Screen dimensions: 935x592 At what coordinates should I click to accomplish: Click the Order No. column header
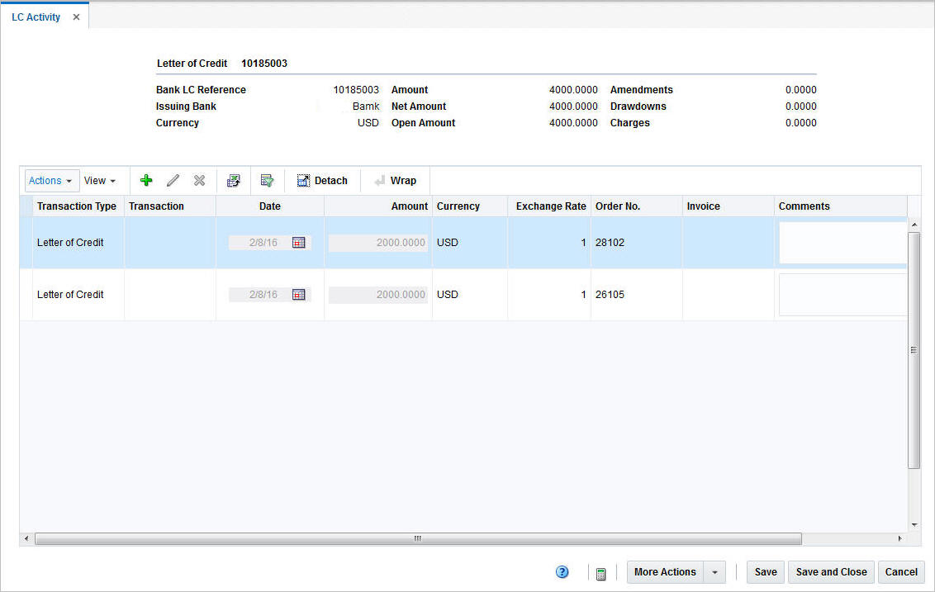[x=636, y=206]
